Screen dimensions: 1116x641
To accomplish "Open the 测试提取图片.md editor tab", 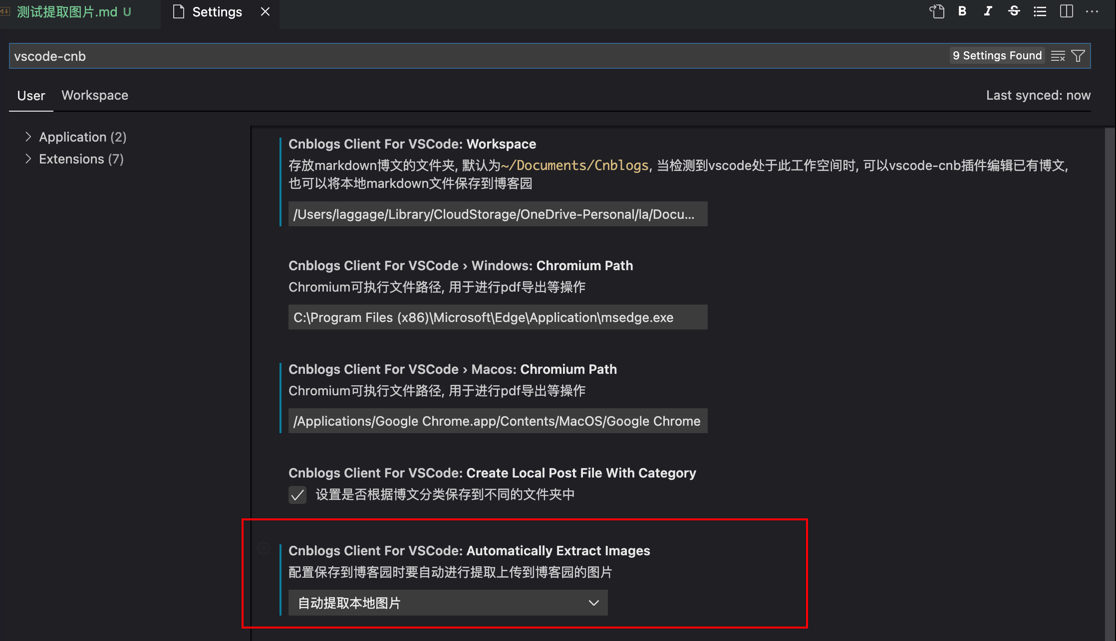I will pos(67,12).
